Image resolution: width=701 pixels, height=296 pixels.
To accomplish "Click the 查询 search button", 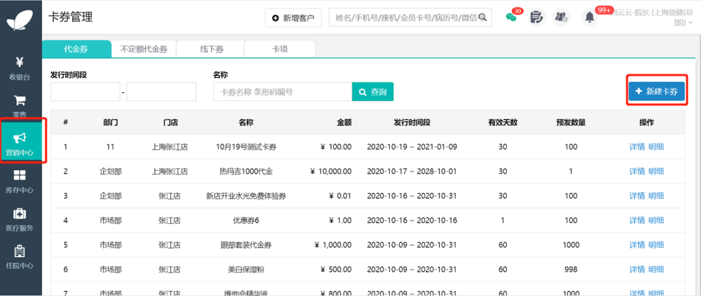I will pyautogui.click(x=373, y=92).
